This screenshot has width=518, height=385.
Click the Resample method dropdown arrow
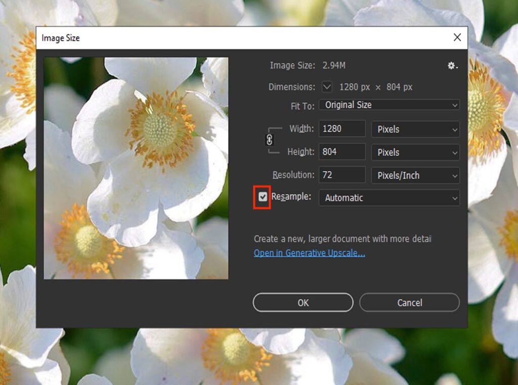click(454, 198)
